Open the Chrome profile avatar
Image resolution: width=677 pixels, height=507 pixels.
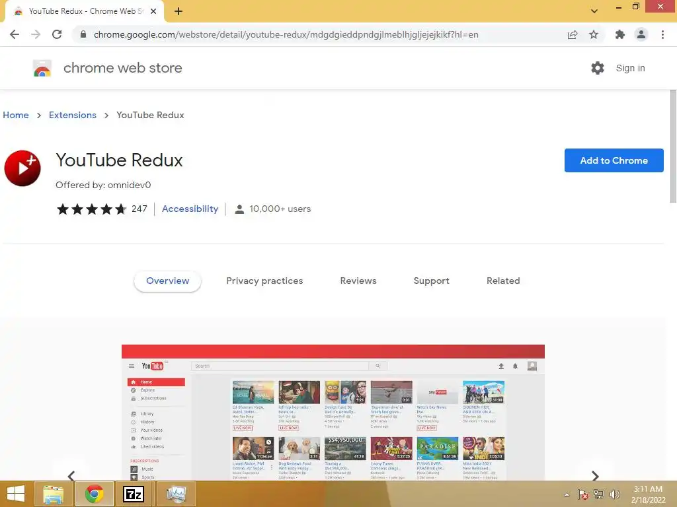[x=641, y=34]
